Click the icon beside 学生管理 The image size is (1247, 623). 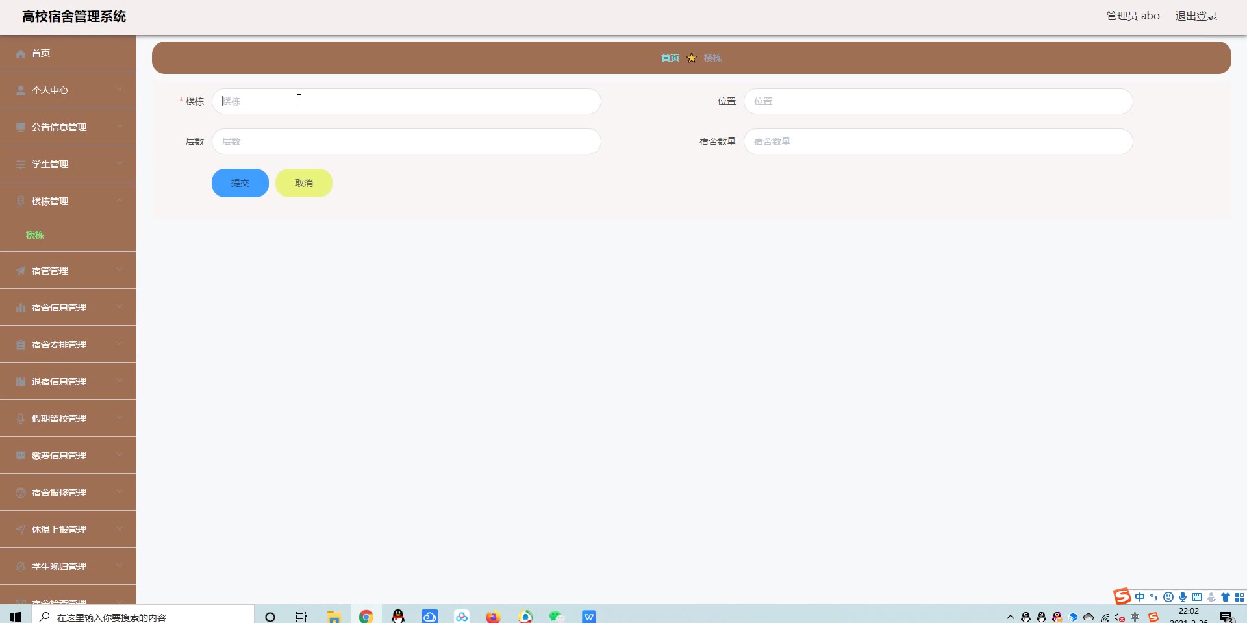21,165
